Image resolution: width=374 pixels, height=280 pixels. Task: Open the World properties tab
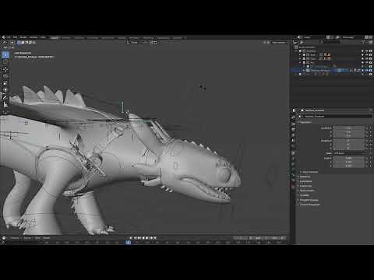[x=294, y=146]
